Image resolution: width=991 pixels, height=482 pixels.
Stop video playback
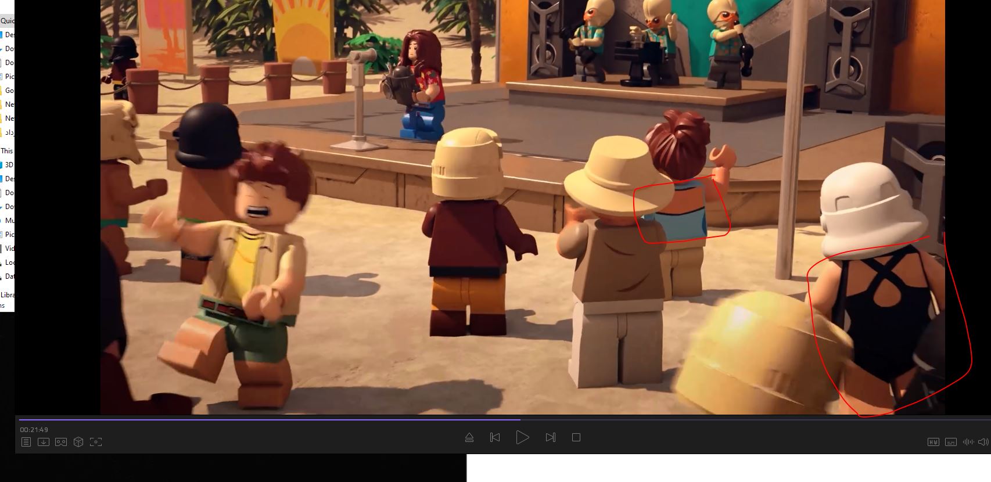(576, 437)
